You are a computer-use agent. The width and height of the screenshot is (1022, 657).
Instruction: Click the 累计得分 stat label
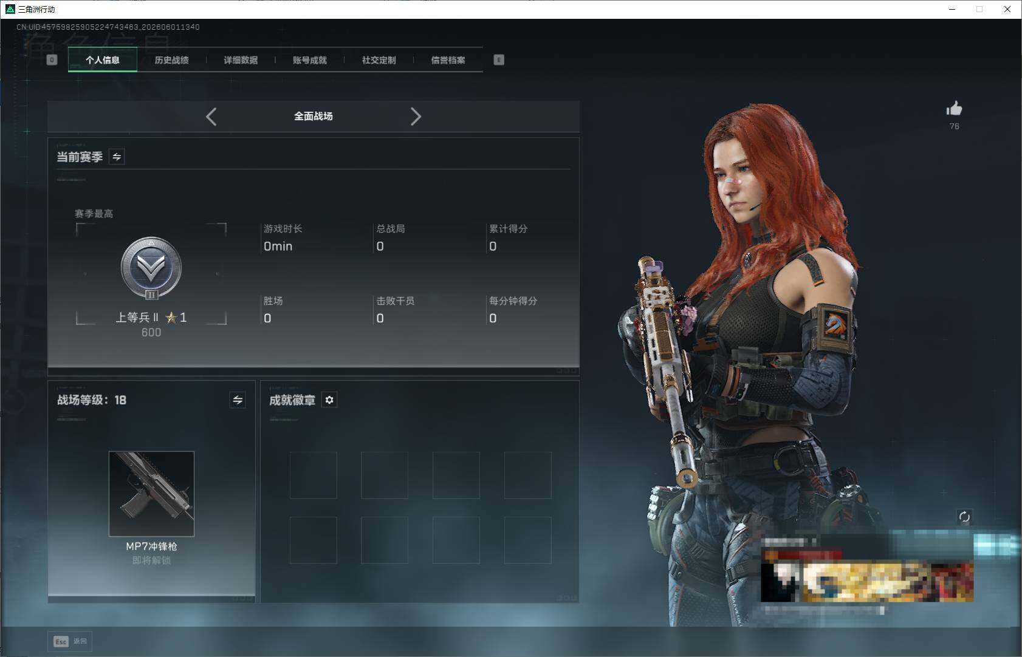pyautogui.click(x=509, y=228)
